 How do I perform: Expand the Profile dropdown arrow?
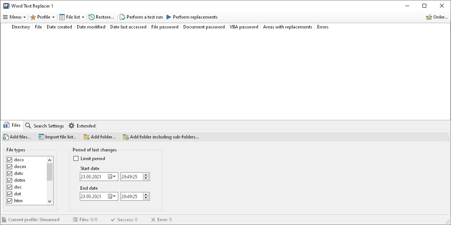(x=54, y=17)
